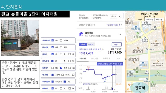Open the 지금 29명이 보는 중 link
This screenshot has width=166, height=93.
(x=114, y=25)
